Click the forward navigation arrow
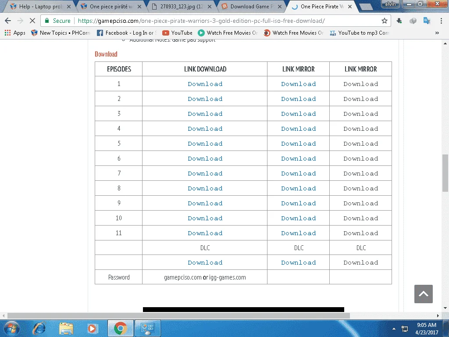 click(20, 21)
